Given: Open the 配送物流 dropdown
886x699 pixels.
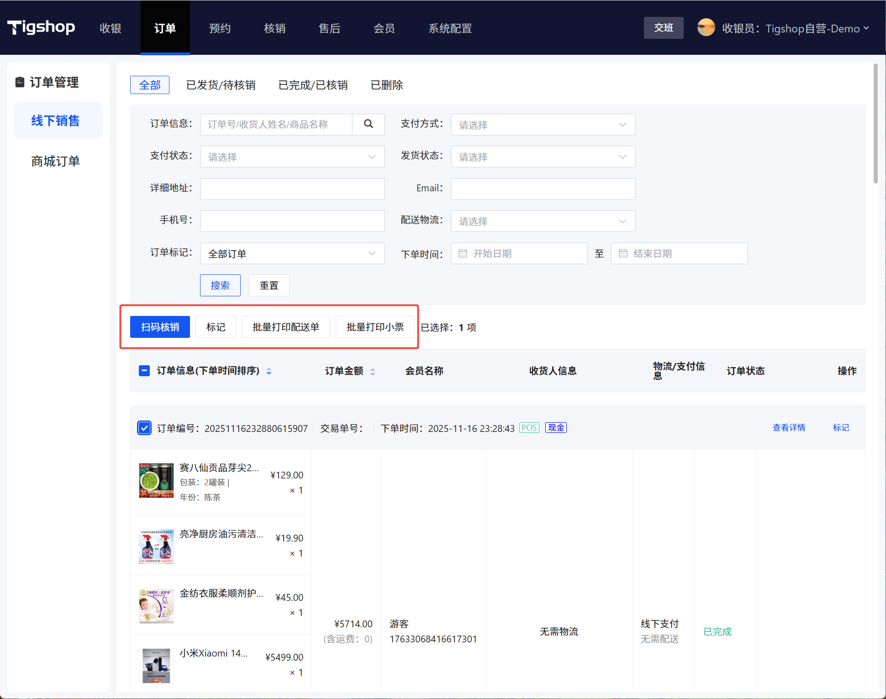Looking at the screenshot, I should [x=543, y=221].
